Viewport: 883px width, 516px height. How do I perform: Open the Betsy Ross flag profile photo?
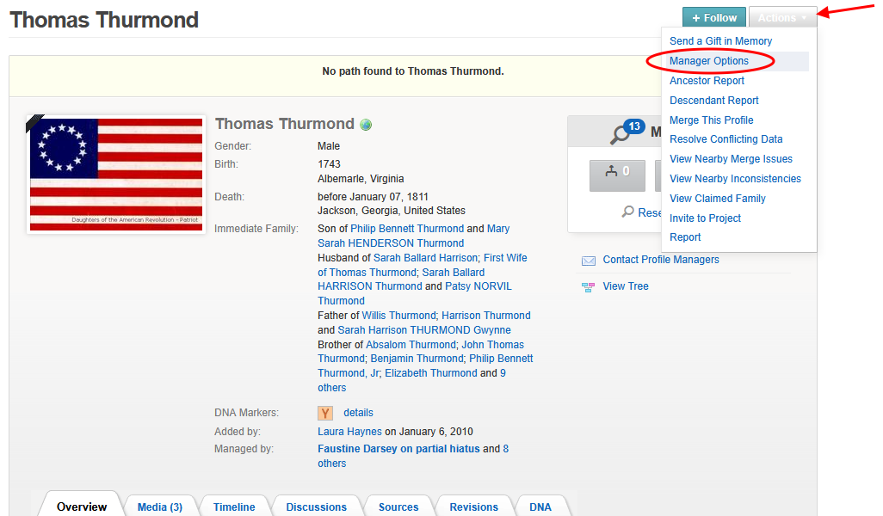pyautogui.click(x=116, y=175)
